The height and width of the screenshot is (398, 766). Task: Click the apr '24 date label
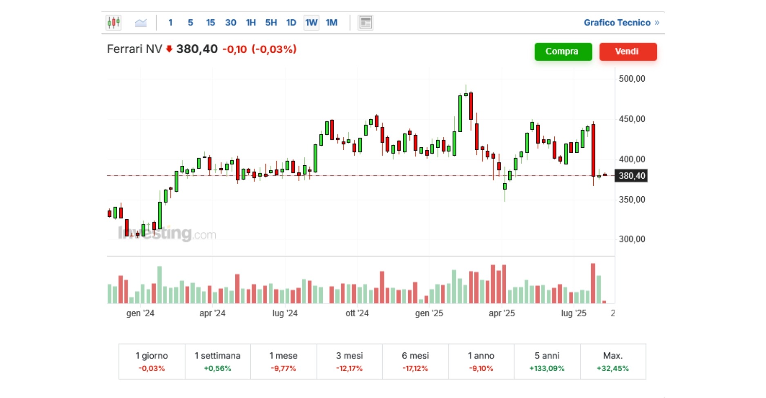click(212, 313)
